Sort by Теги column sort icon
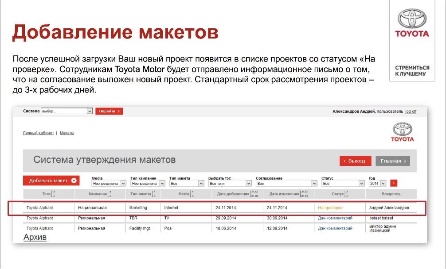This screenshot has width=446, height=269. (54, 194)
